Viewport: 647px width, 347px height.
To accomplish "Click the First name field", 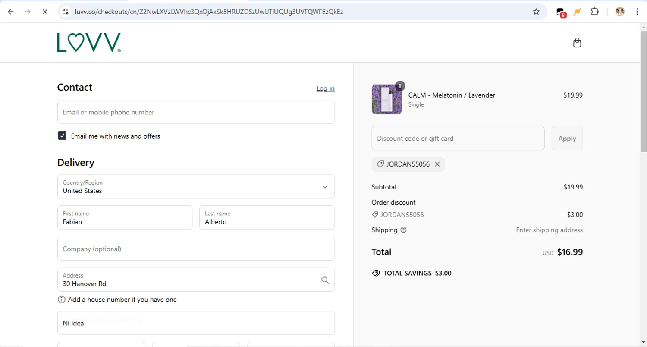I will coord(125,218).
